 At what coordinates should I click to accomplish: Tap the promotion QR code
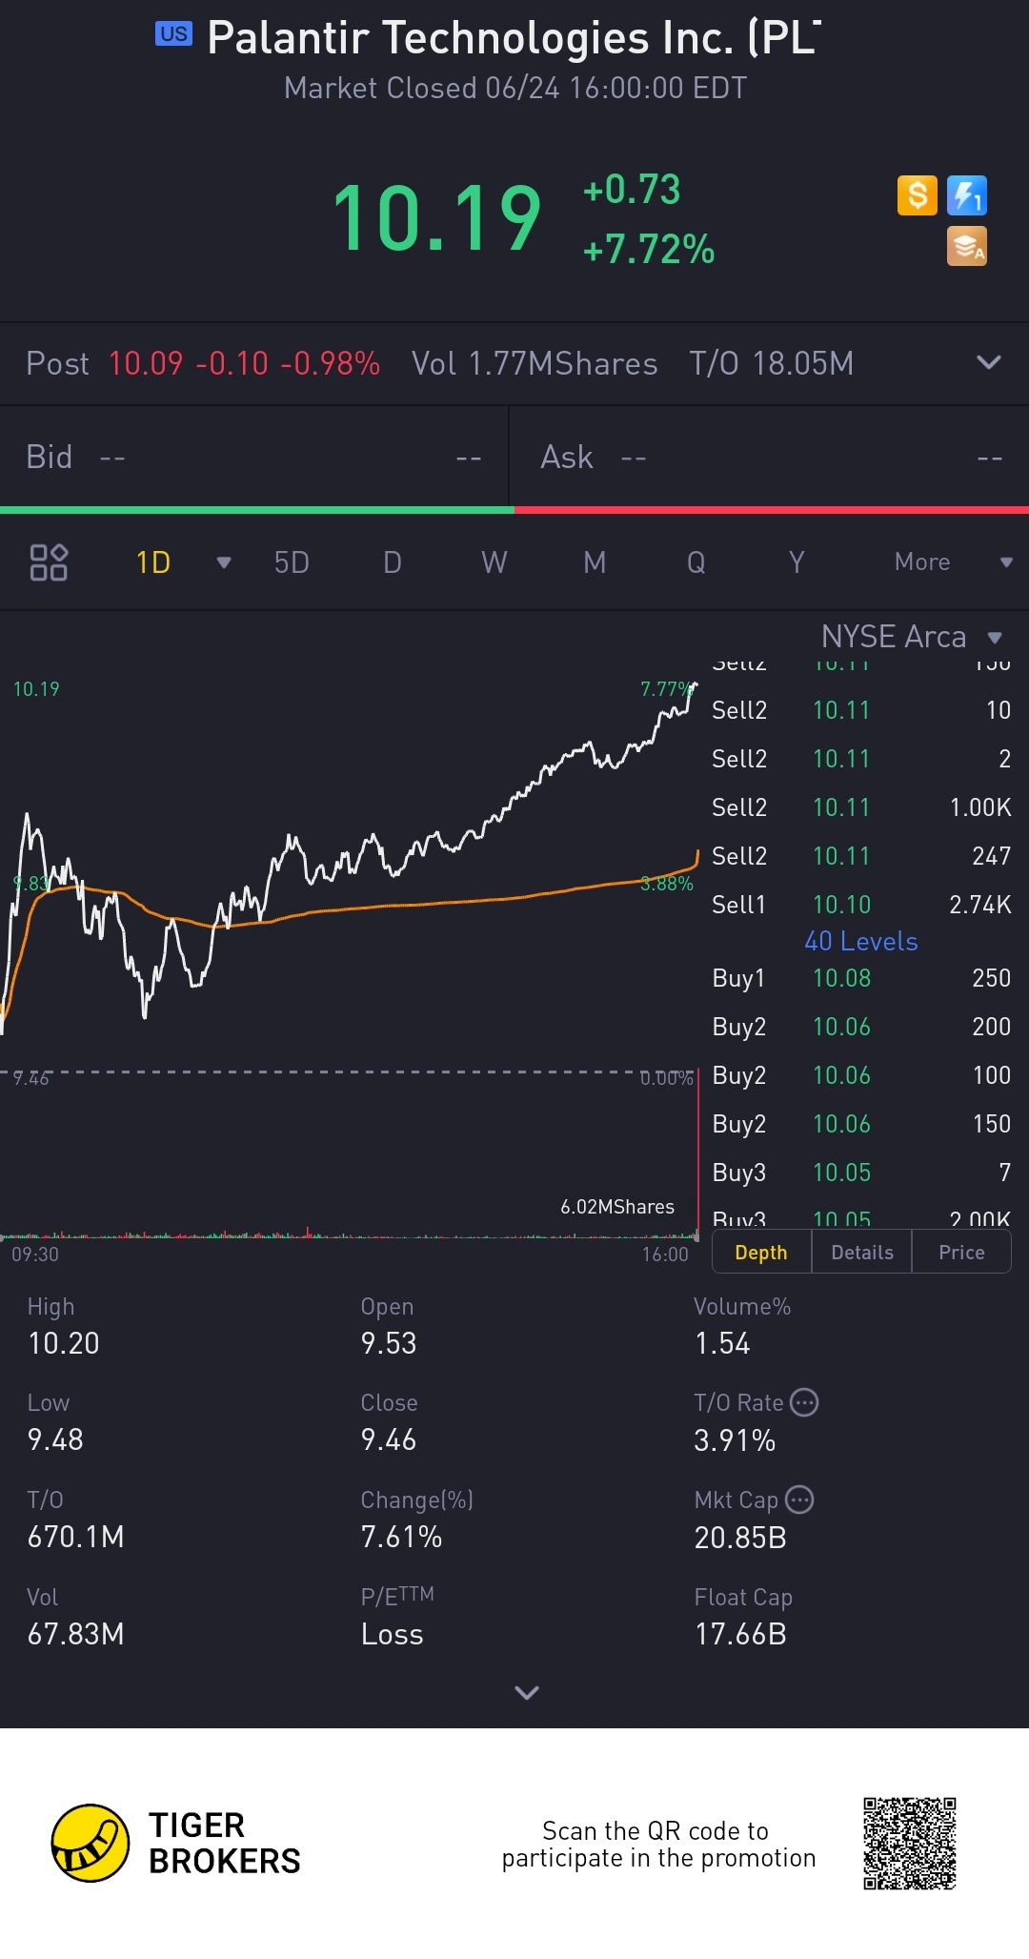[910, 1844]
